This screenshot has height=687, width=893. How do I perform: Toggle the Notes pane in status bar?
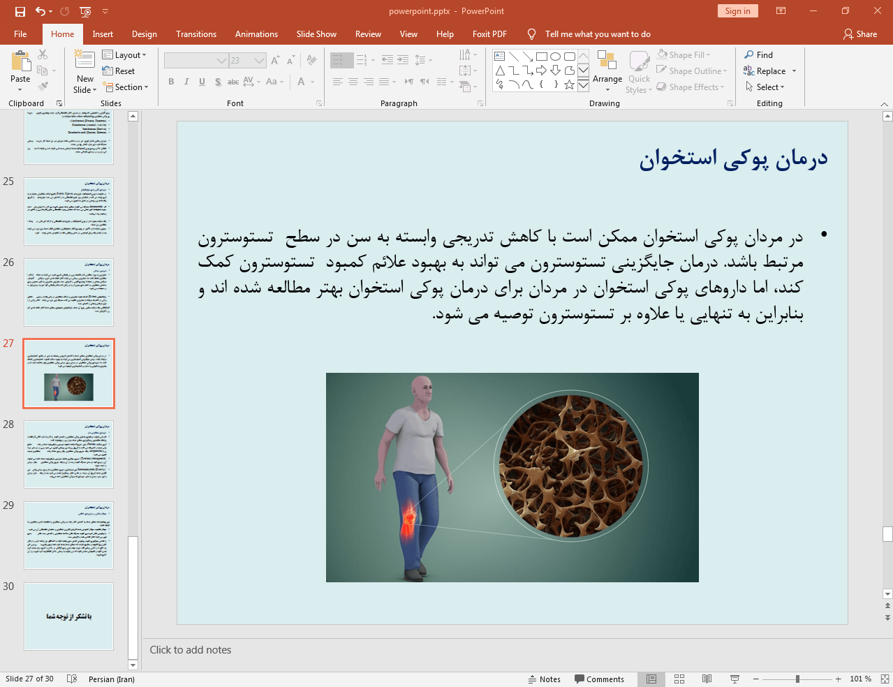(x=545, y=679)
